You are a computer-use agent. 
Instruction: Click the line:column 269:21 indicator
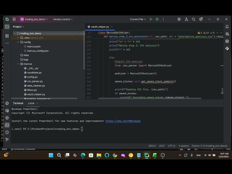152,146
